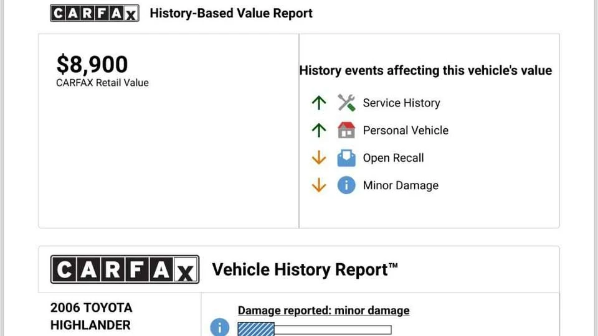The height and width of the screenshot is (336, 598).
Task: Click the Minor Damage info icon
Action: (346, 185)
